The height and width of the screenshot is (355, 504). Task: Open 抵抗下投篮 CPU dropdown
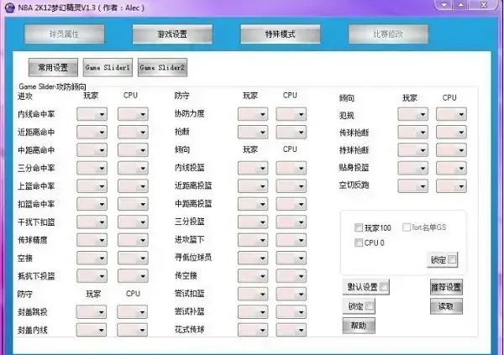[x=133, y=276]
